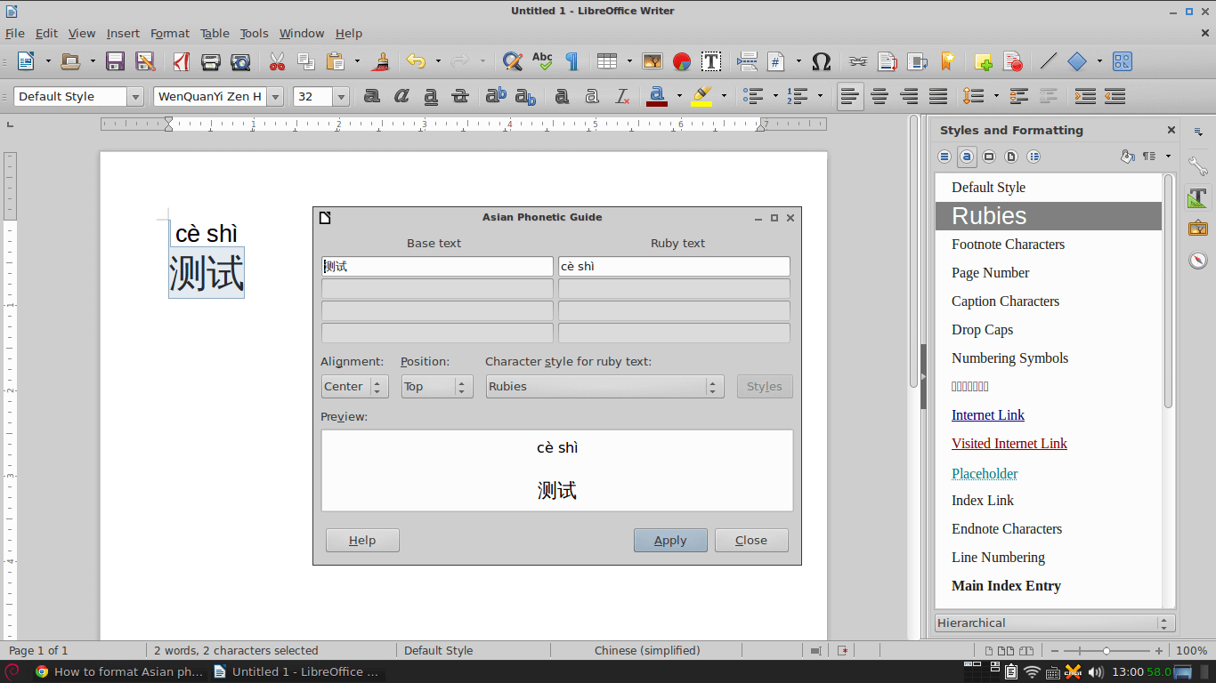Image resolution: width=1216 pixels, height=683 pixels.
Task: Open the File menu
Action: (x=15, y=33)
